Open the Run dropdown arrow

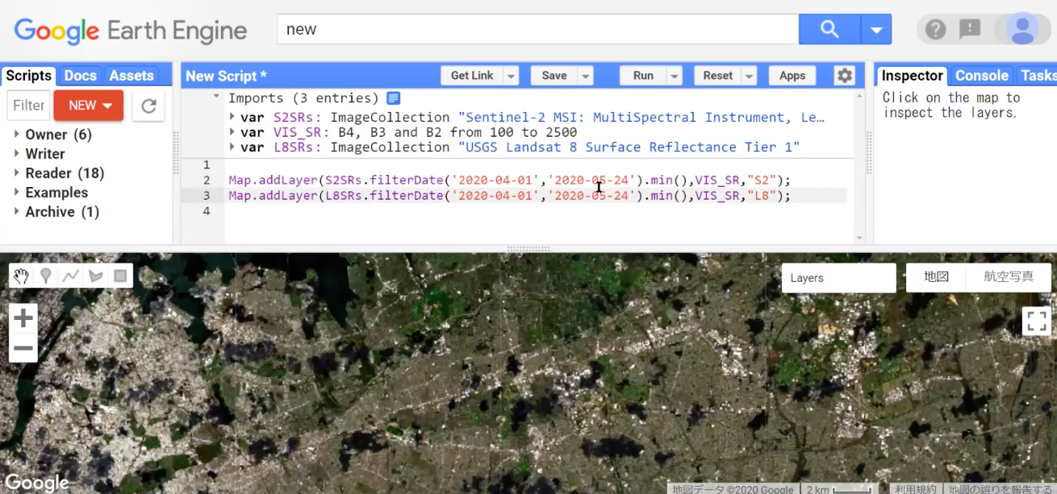coord(675,76)
